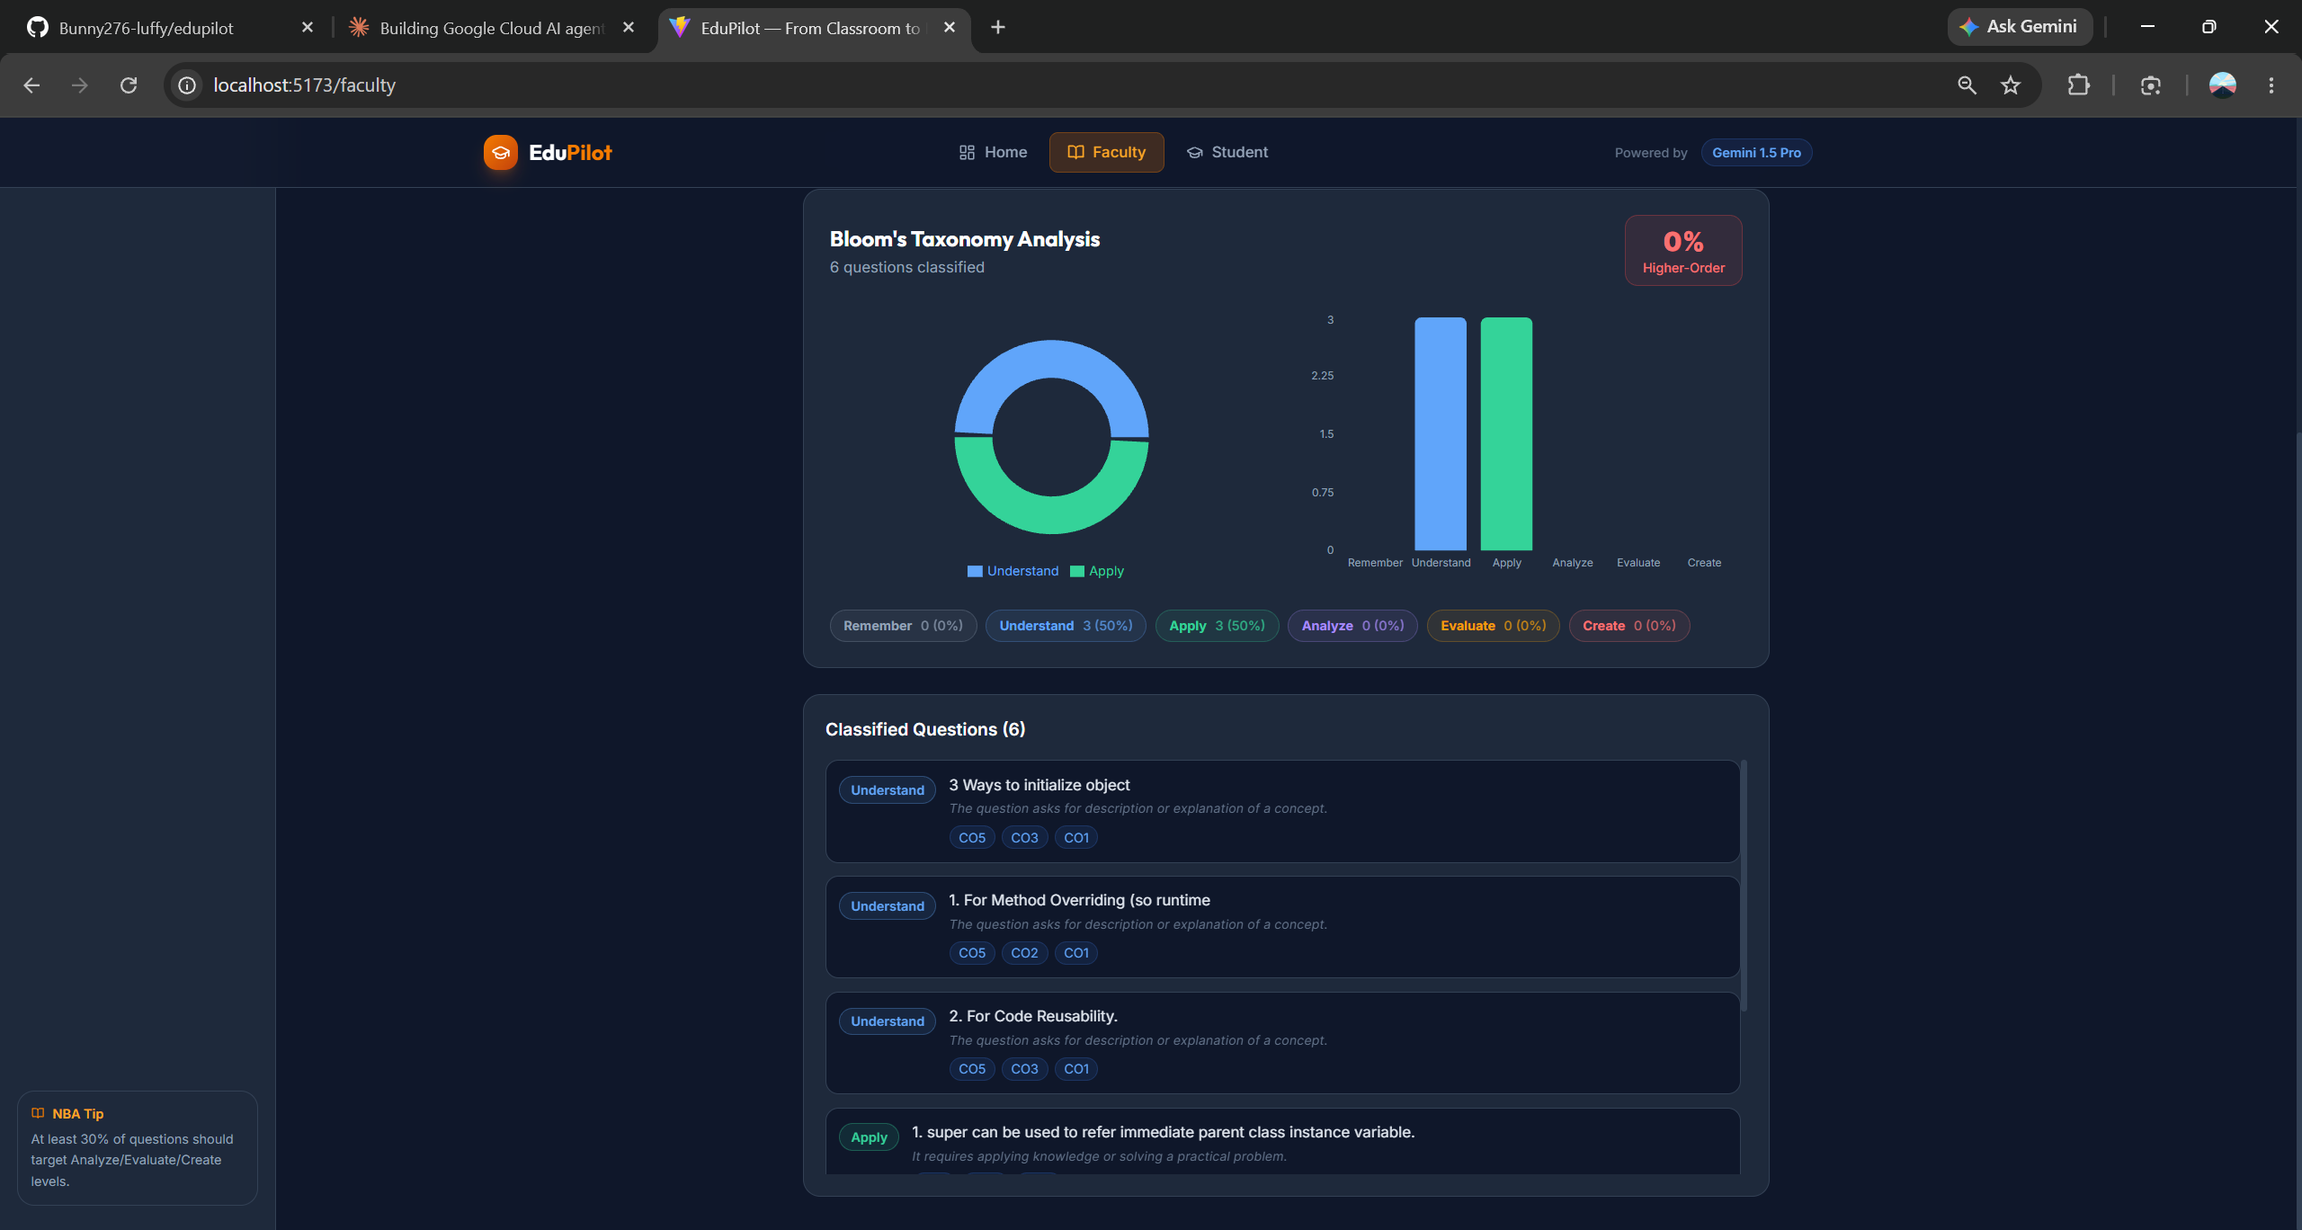Click the Ask Gemini button
The image size is (2302, 1230).
point(2019,27)
